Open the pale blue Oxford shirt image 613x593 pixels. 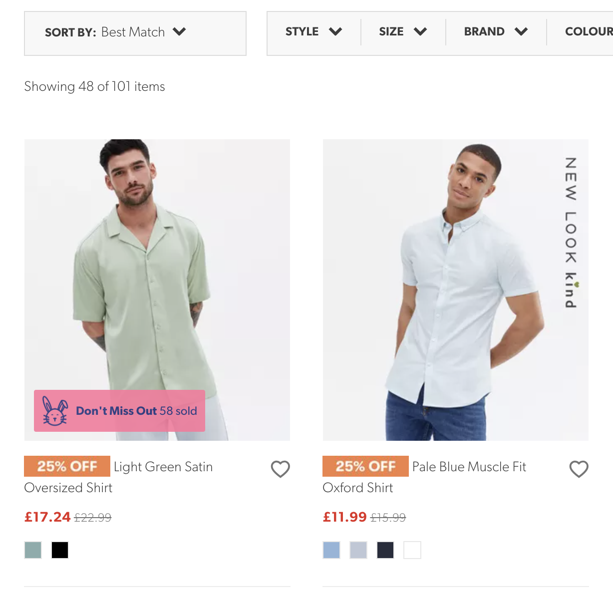[x=456, y=290]
